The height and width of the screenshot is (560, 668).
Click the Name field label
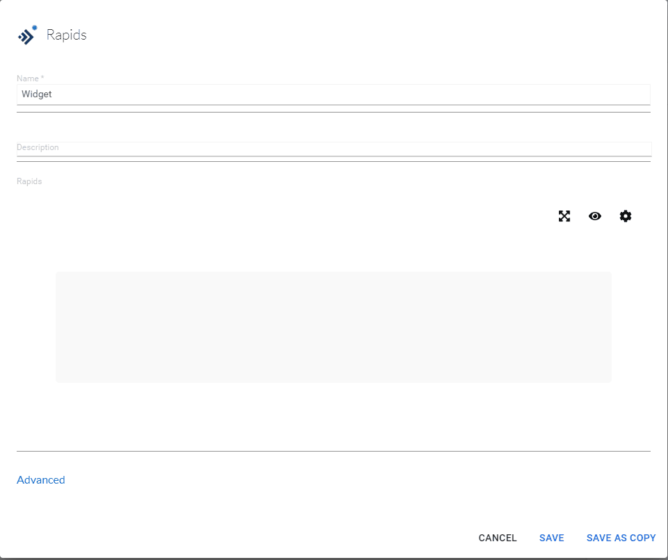click(30, 79)
